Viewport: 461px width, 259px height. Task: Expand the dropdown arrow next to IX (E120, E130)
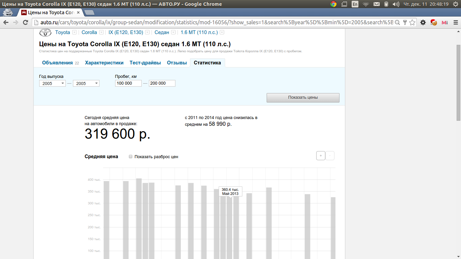[147, 32]
